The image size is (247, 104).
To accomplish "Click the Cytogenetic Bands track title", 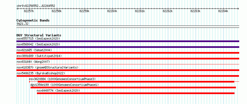I will (33, 20).
